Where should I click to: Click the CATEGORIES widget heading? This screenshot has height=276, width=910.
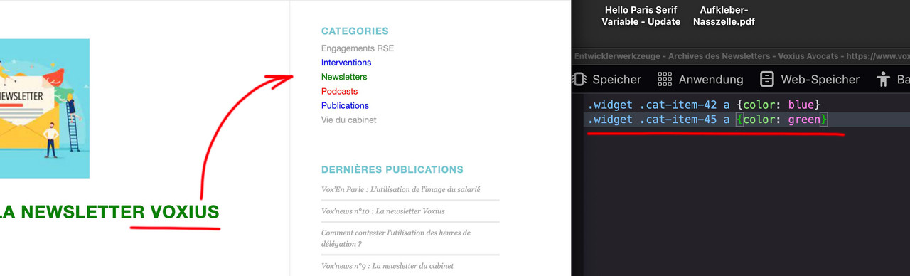click(355, 31)
